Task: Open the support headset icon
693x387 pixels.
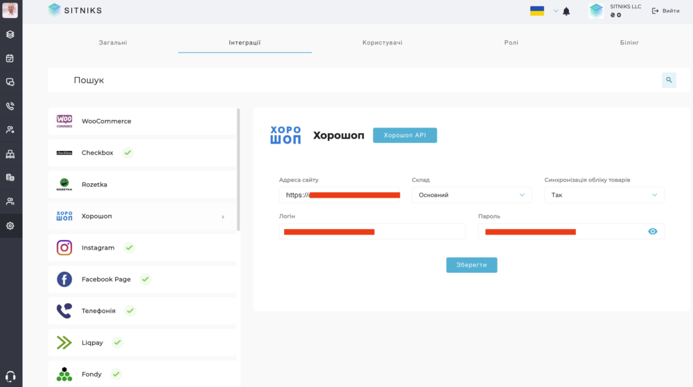Action: pos(10,377)
